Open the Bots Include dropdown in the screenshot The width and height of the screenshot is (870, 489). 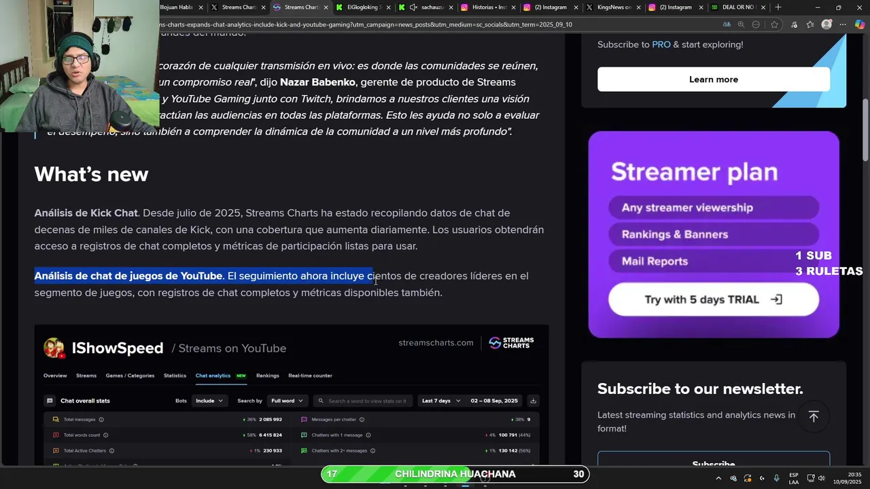(209, 401)
